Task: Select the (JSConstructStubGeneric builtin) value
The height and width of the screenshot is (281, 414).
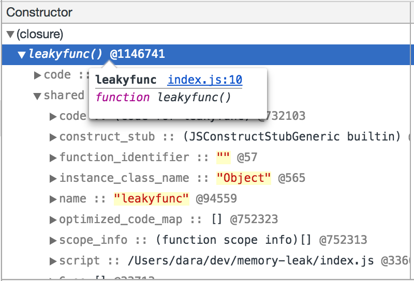Action: [x=292, y=136]
